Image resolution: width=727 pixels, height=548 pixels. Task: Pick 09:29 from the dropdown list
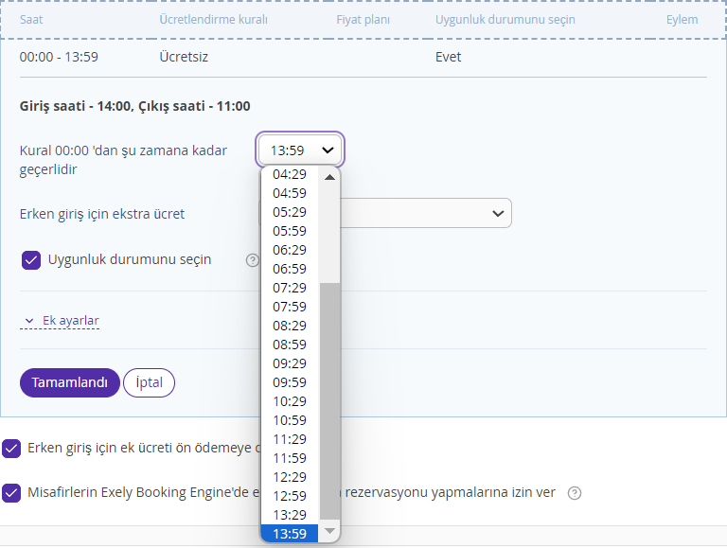(290, 364)
